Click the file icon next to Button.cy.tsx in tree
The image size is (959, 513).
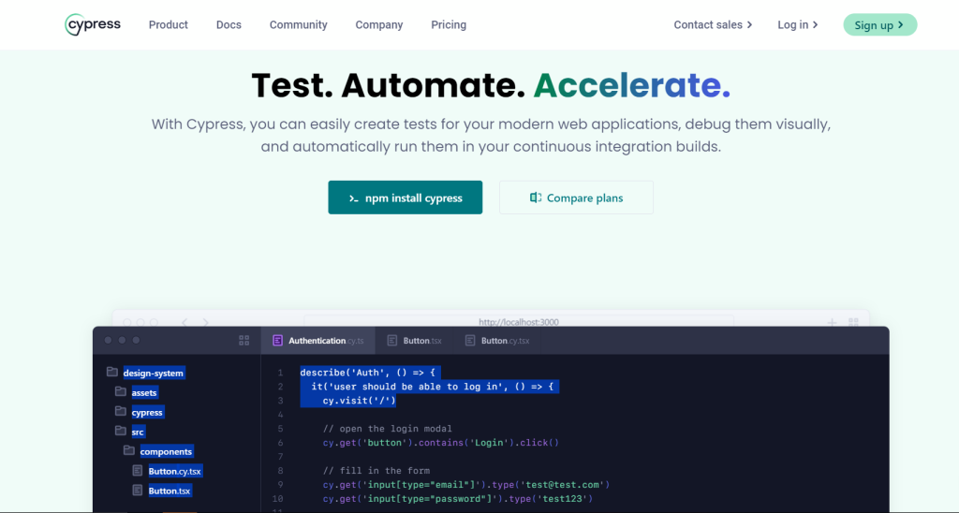138,471
